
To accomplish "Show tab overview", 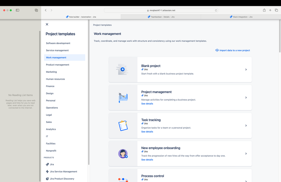I will (276, 10).
